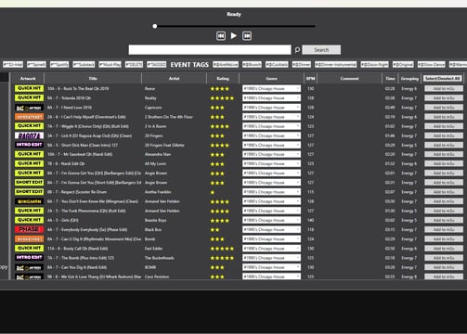Choose the Brunch event tag

pos(252,64)
